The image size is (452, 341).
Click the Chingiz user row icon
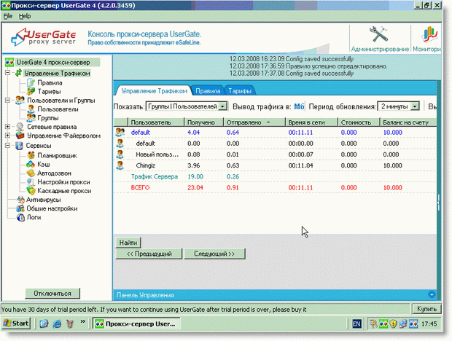[x=120, y=165]
